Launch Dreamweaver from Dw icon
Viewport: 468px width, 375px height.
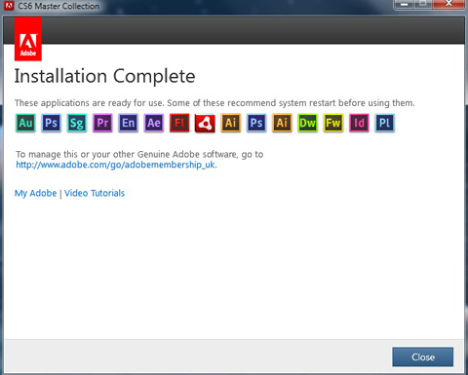pos(308,123)
